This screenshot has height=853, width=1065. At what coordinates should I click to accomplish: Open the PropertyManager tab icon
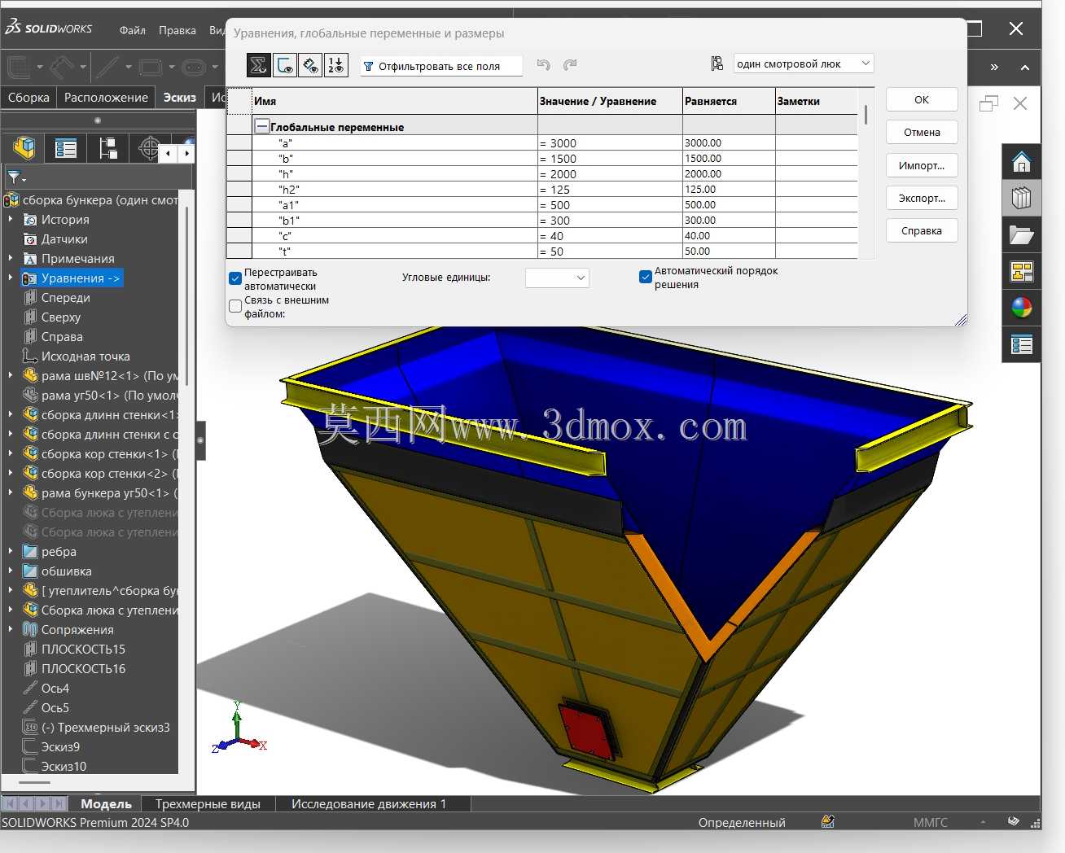[x=66, y=148]
